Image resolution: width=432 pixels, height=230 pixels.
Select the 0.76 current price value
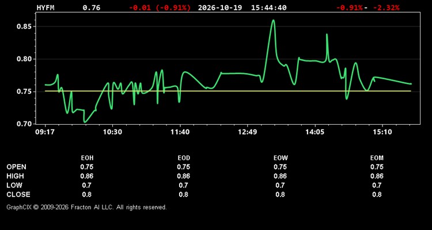pos(92,7)
